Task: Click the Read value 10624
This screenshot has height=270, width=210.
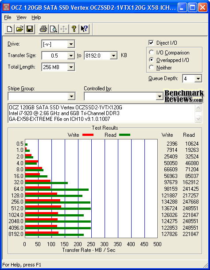Action: (x=192, y=143)
